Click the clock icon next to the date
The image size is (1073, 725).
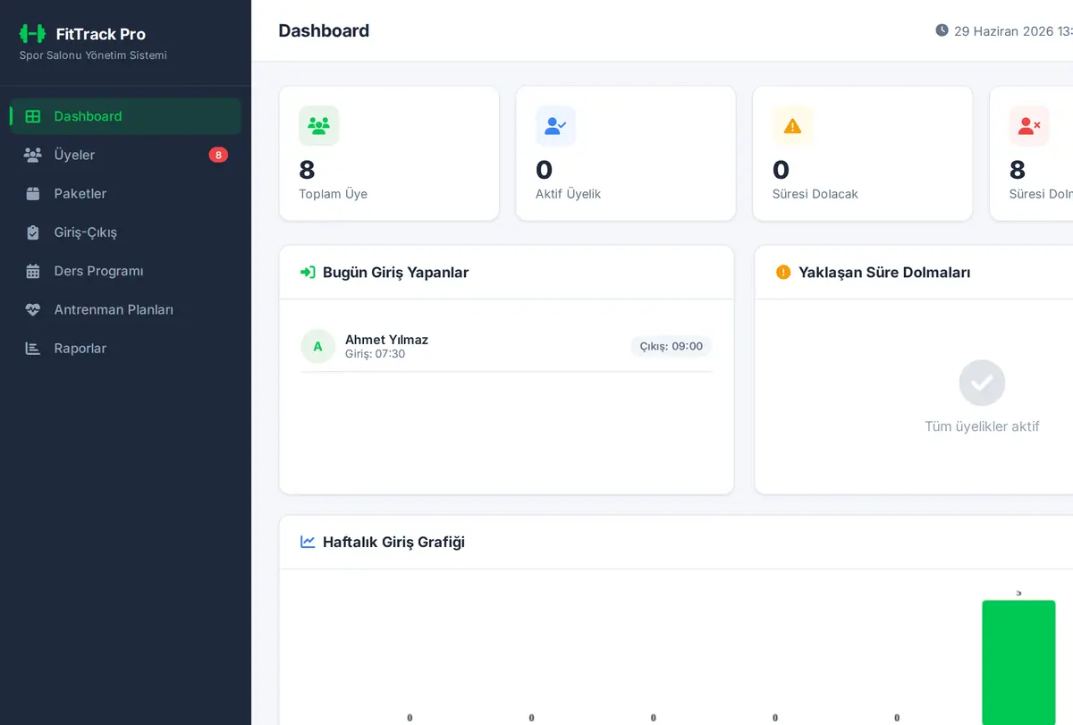click(x=942, y=30)
